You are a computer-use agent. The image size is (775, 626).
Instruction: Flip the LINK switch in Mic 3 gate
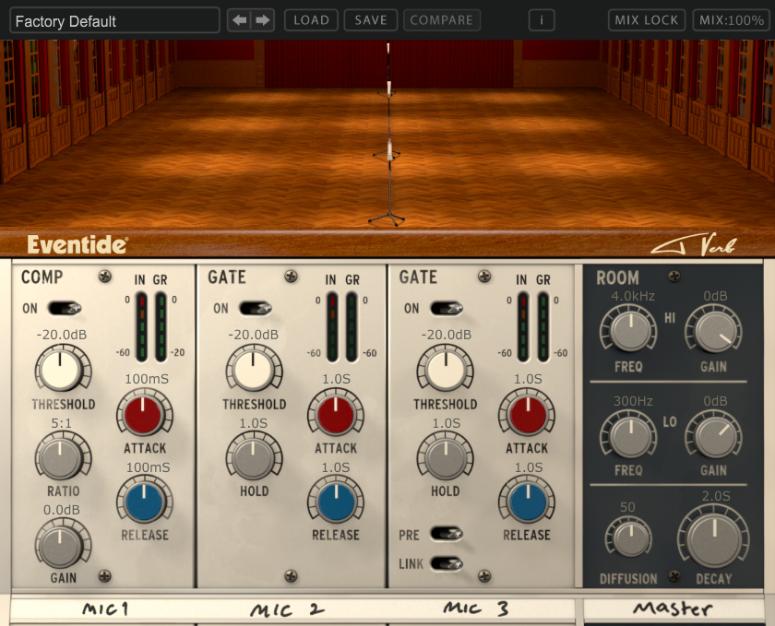pos(447,563)
